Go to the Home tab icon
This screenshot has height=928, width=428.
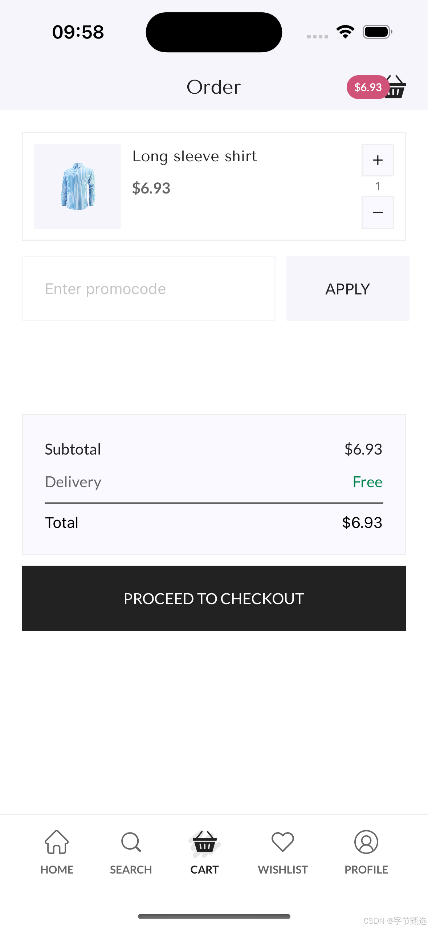[x=57, y=842]
